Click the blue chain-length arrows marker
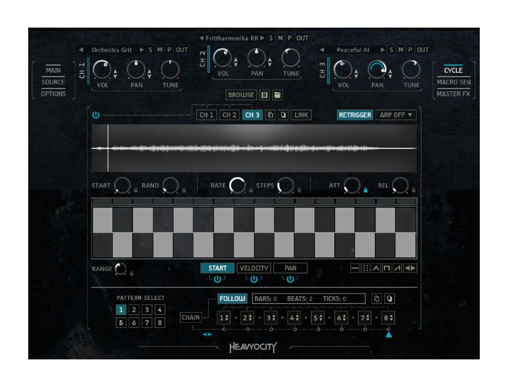 click(x=207, y=334)
